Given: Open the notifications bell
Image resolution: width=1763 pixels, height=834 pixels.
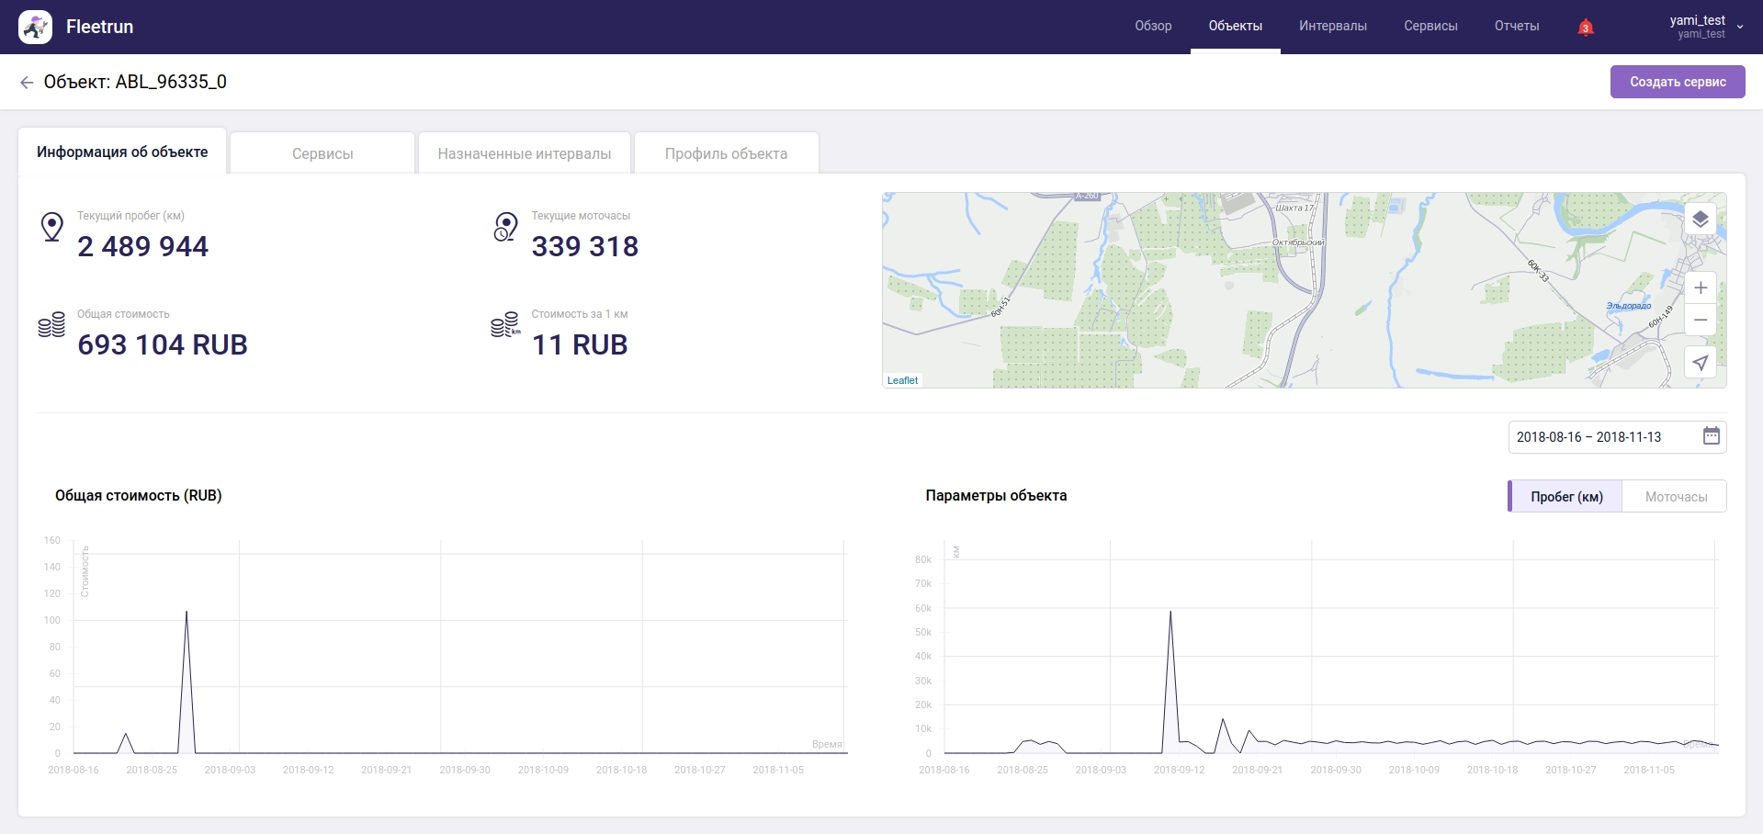Looking at the screenshot, I should (x=1585, y=28).
